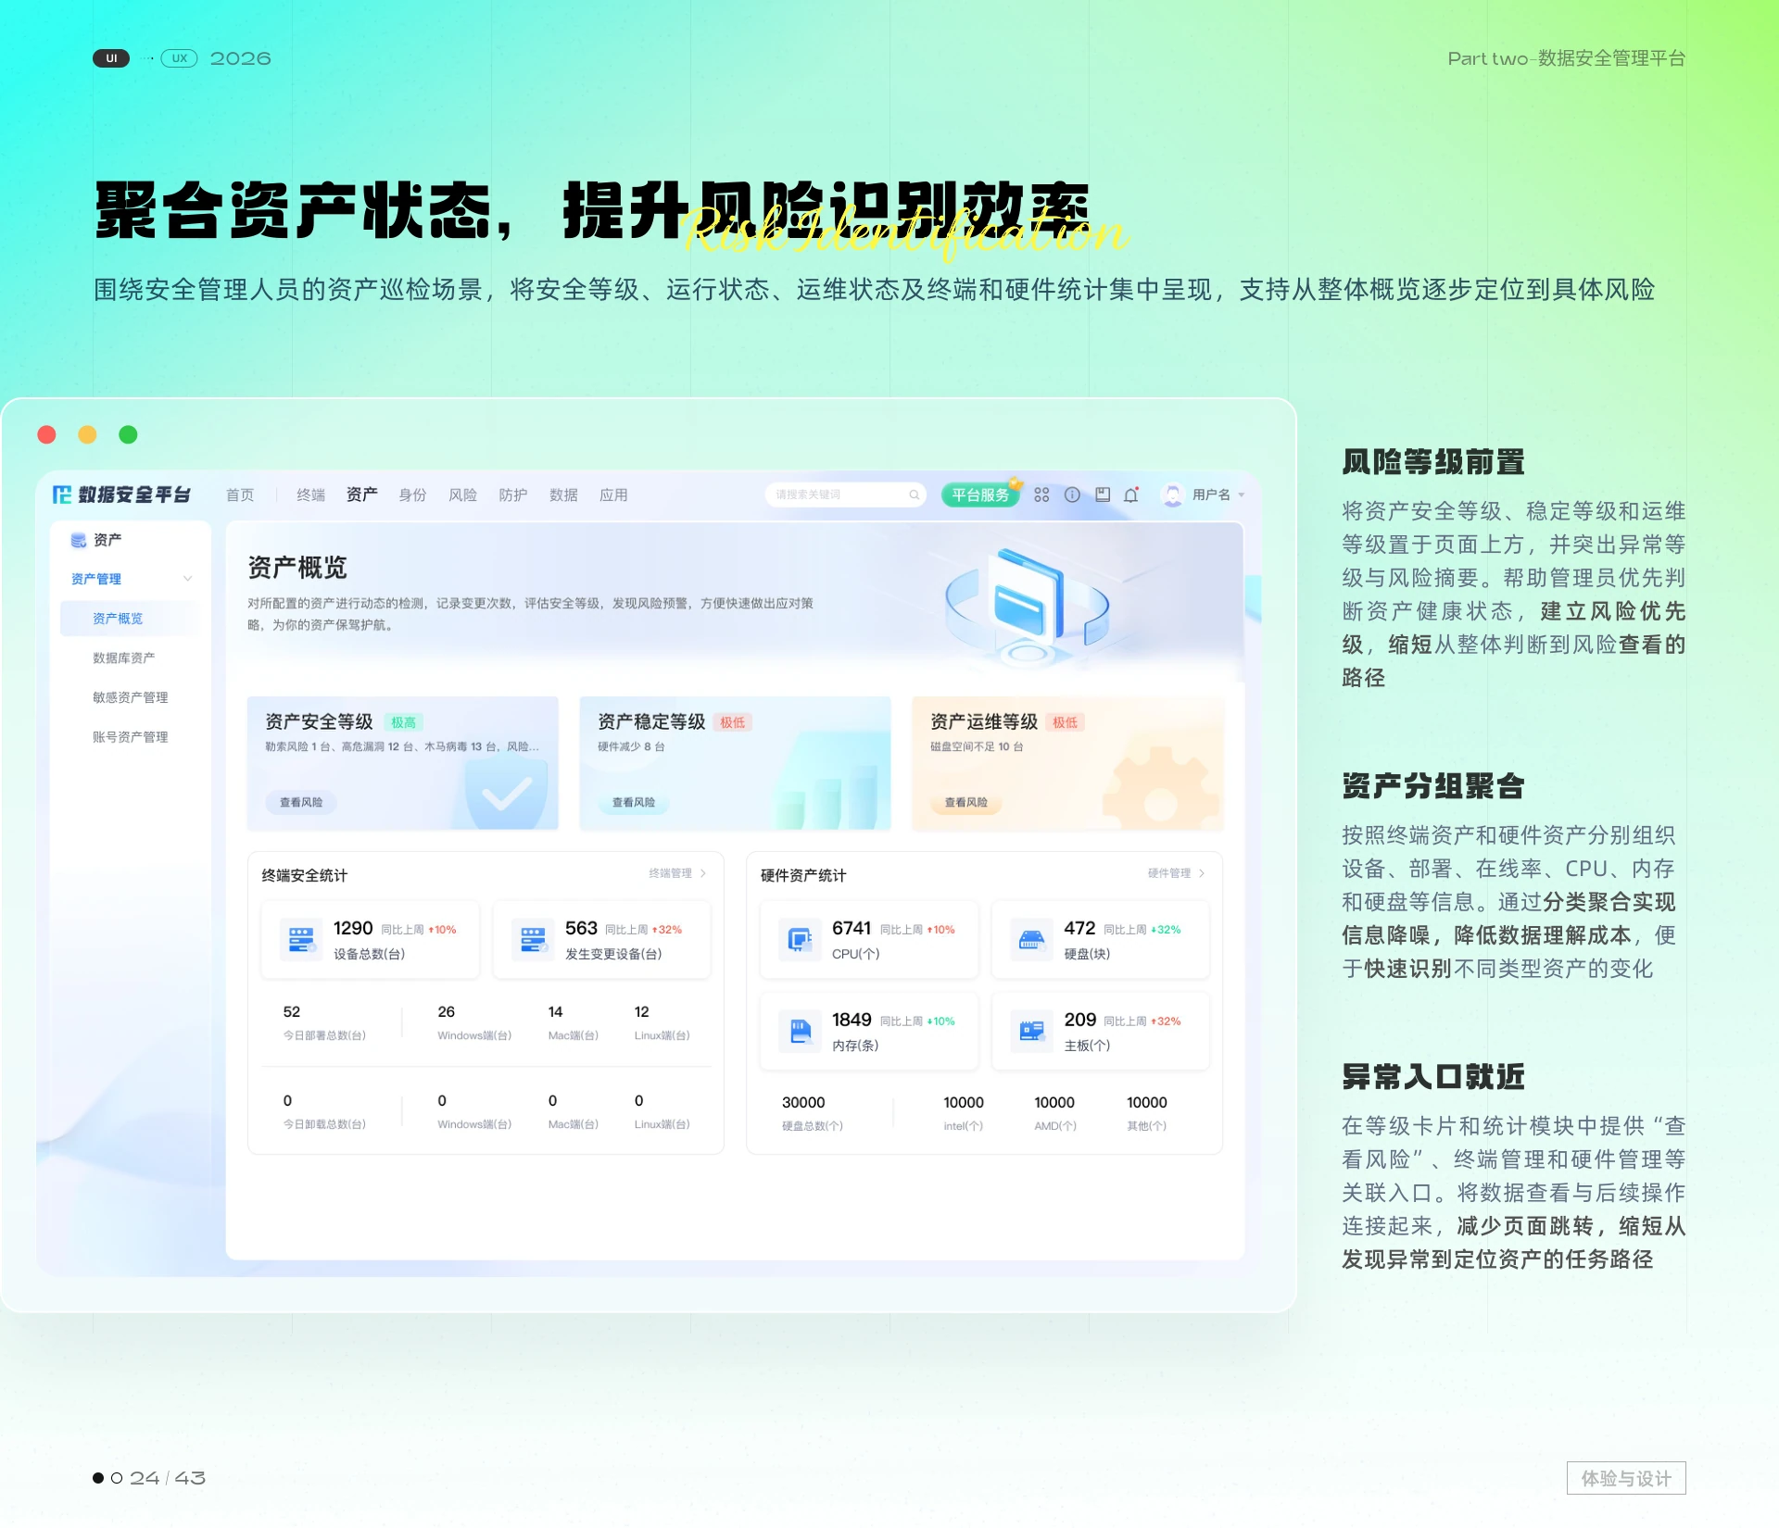Click 查看风险 in 资产运维等级 card

(966, 802)
